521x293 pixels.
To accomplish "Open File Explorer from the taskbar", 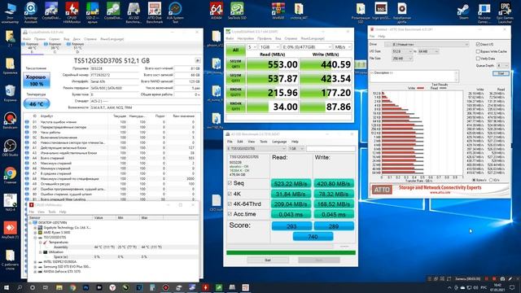I will pyautogui.click(x=59, y=287).
